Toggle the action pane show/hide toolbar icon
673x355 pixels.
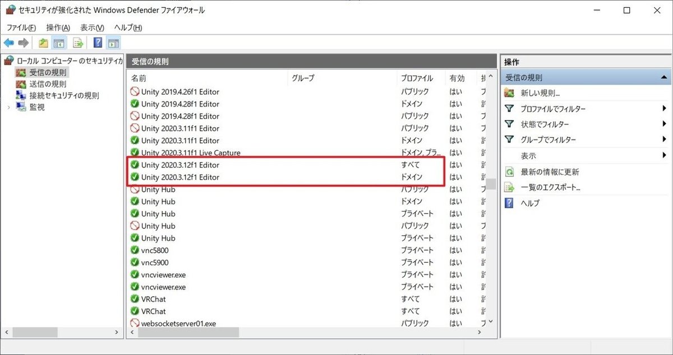[x=113, y=43]
